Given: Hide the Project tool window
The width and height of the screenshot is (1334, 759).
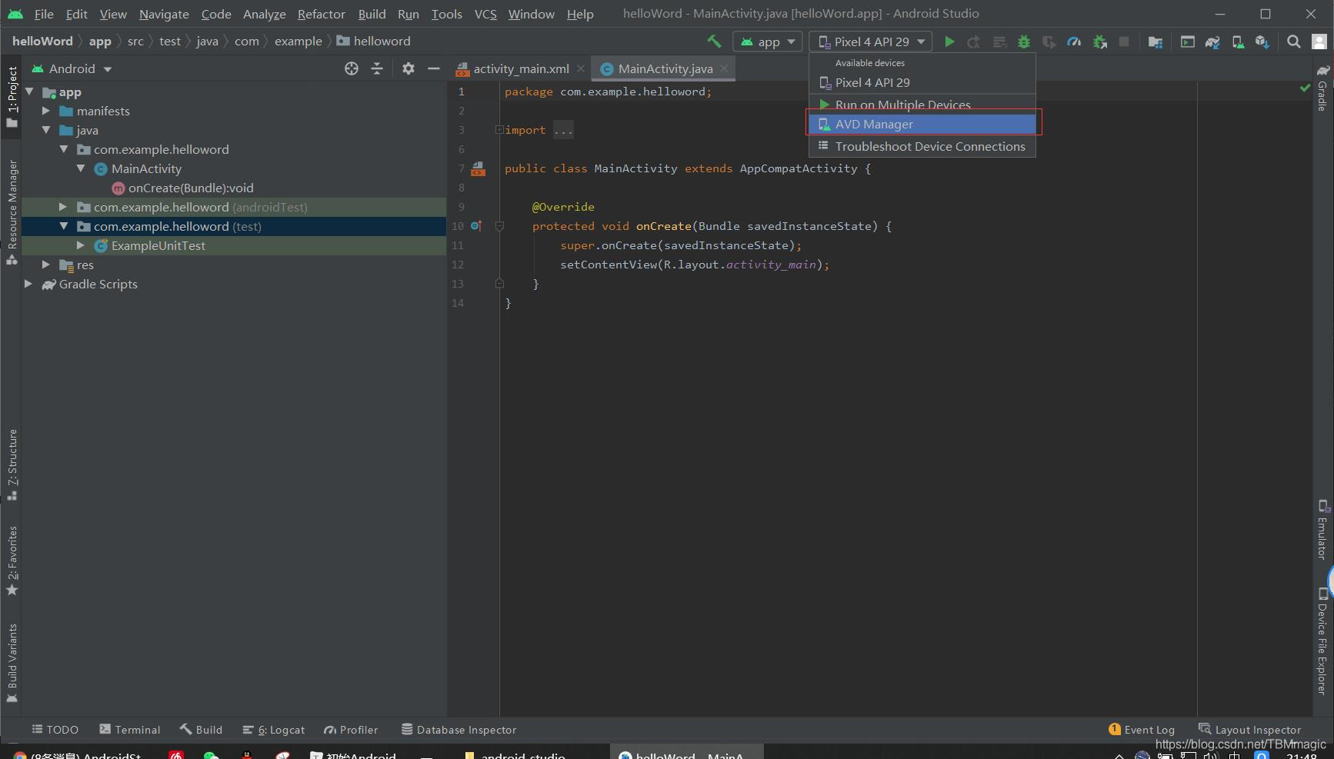Looking at the screenshot, I should (434, 68).
